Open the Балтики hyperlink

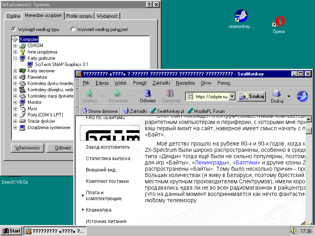[x=246, y=162]
